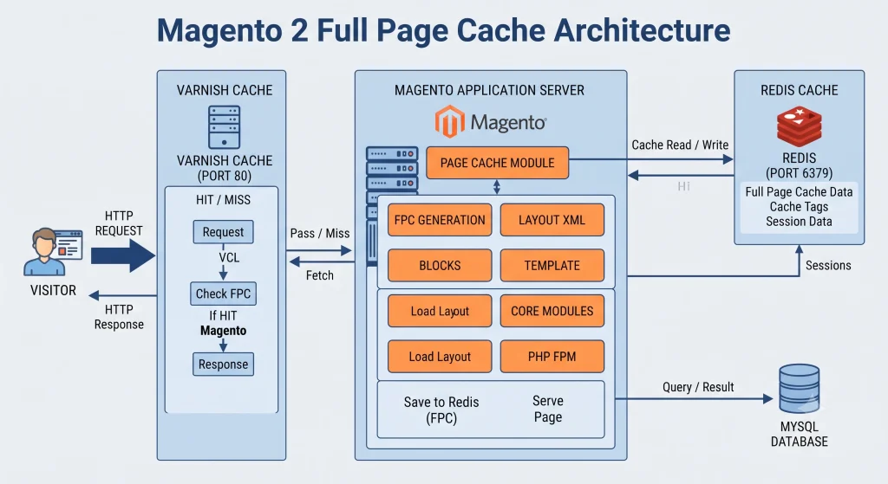The width and height of the screenshot is (888, 484).
Task: Click the Sessions label
Action: pos(828,265)
